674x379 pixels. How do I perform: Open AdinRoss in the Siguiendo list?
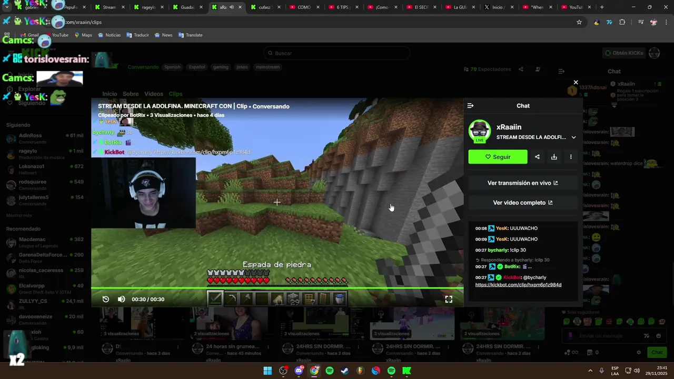pyautogui.click(x=44, y=138)
